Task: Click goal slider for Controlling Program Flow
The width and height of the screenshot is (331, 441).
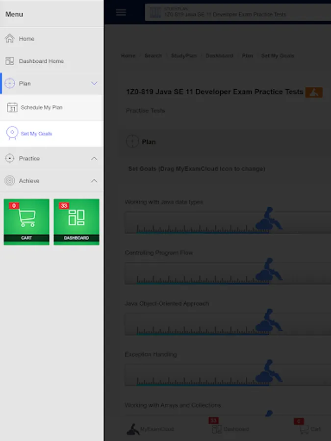Action: tap(228, 273)
